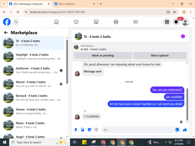Open the Gaming controller icon
This screenshot has width=195, height=146.
(x=136, y=22)
